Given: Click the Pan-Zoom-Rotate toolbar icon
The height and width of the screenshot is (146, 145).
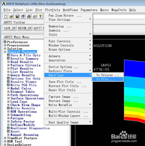Looking at the screenshot, I should point(23,16).
